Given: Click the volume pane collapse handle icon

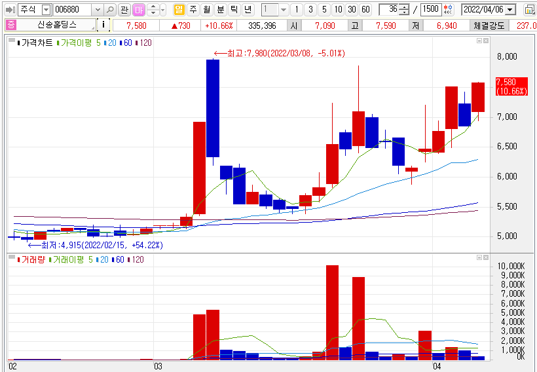Looking at the screenshot, I should (12, 257).
